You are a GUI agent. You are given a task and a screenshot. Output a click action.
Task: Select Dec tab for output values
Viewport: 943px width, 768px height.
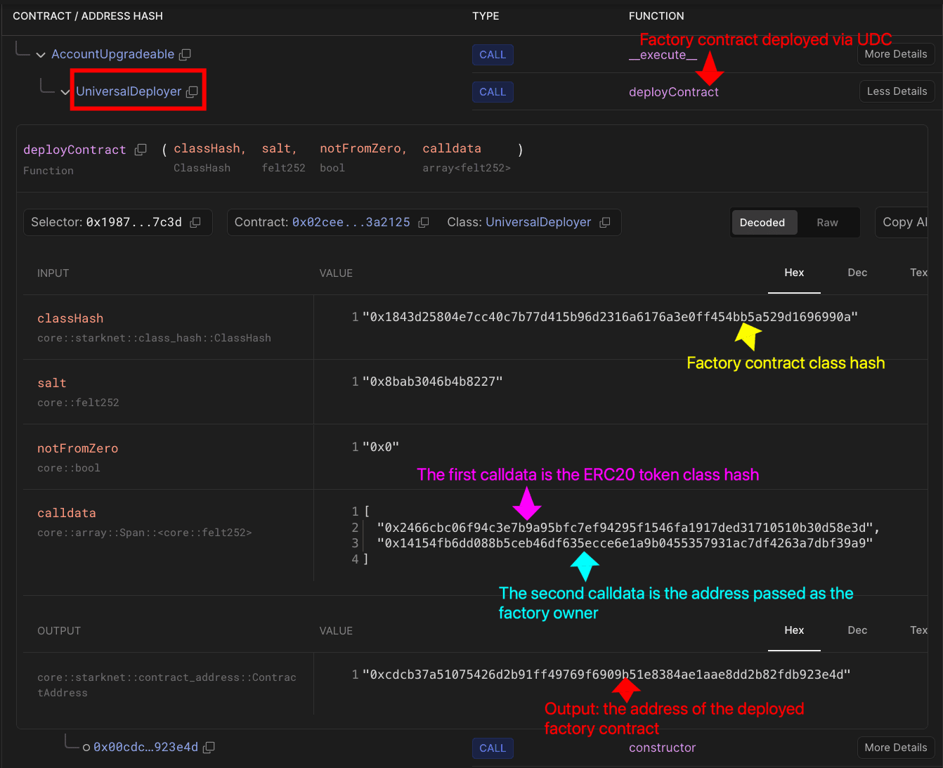click(857, 630)
